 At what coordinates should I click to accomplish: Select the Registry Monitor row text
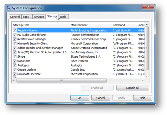(28, 30)
